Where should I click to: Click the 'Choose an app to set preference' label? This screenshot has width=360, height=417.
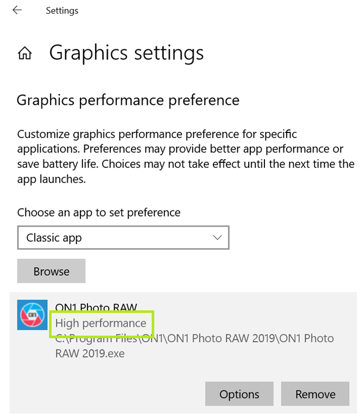(99, 212)
